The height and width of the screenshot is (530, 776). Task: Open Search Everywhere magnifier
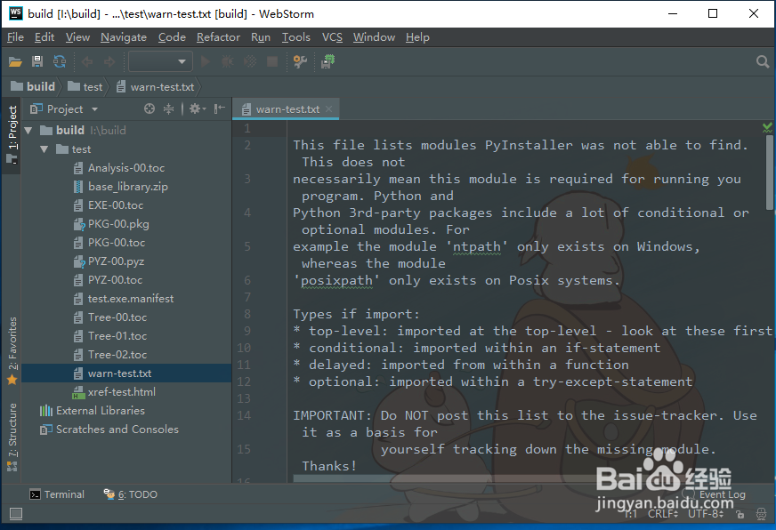point(763,61)
